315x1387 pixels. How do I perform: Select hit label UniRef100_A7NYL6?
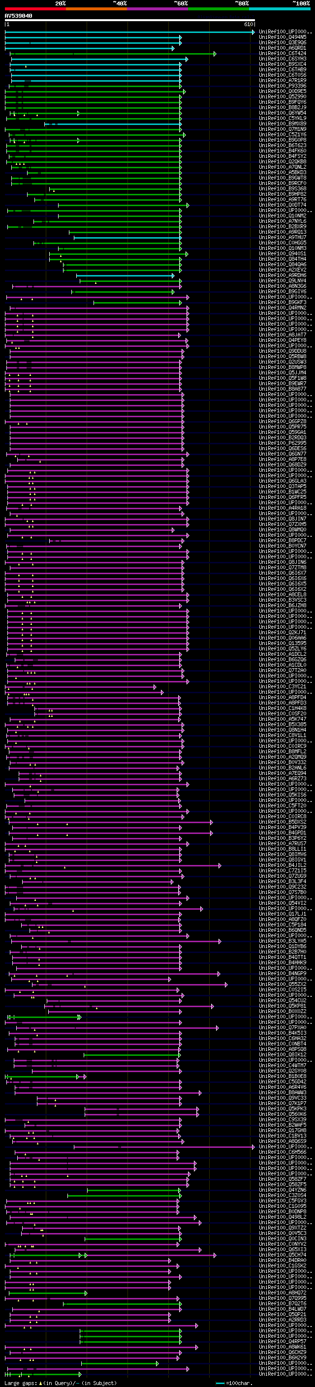point(283,221)
